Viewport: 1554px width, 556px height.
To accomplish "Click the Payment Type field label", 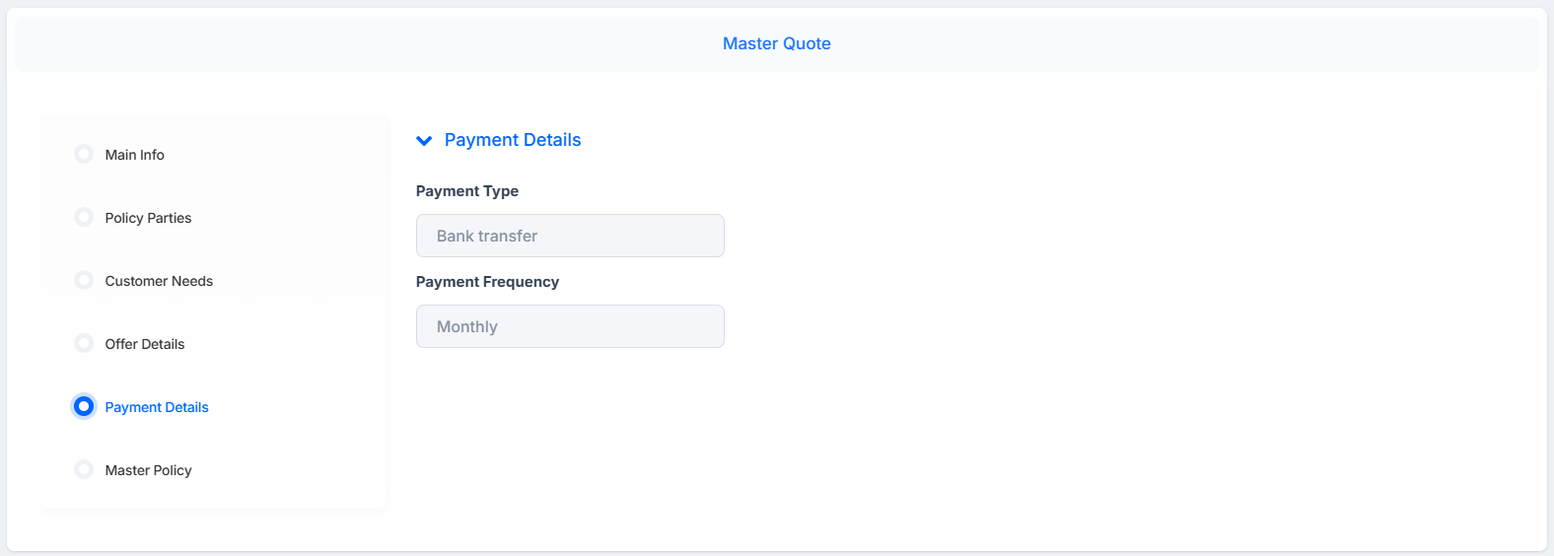I will [467, 191].
